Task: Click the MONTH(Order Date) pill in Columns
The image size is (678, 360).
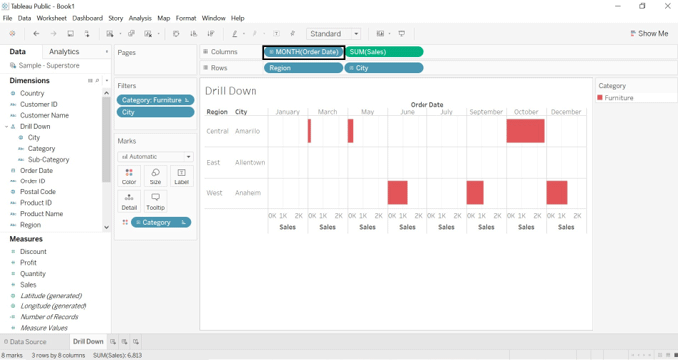Action: coord(304,52)
